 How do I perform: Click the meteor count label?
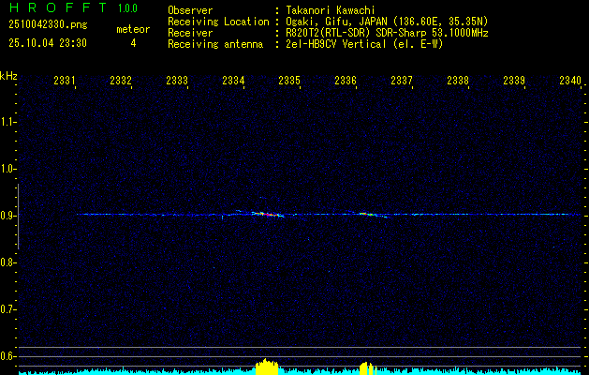click(133, 29)
